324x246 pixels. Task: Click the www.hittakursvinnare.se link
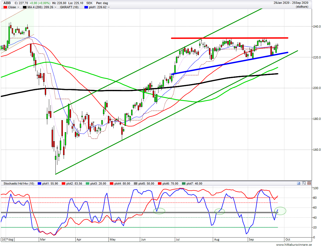[294, 245]
